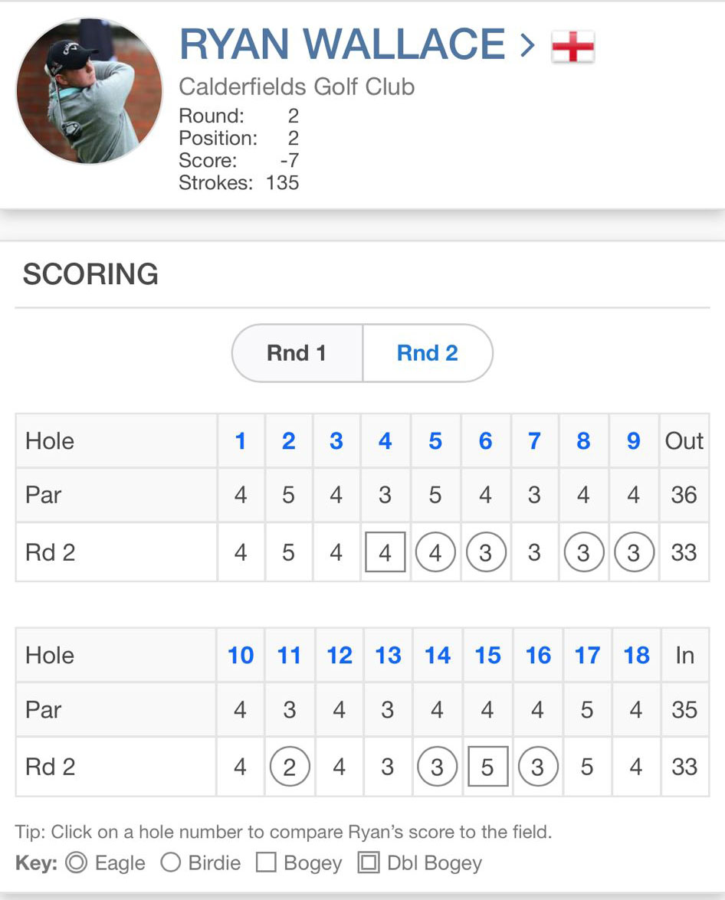725x900 pixels.
Task: Select hole number 4 header
Action: click(385, 441)
